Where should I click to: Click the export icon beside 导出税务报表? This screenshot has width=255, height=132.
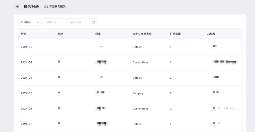[x=46, y=6]
